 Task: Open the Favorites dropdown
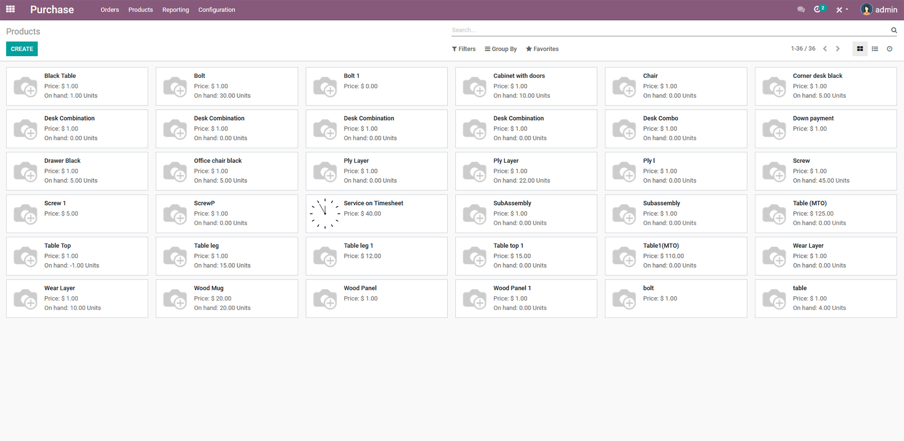(542, 49)
